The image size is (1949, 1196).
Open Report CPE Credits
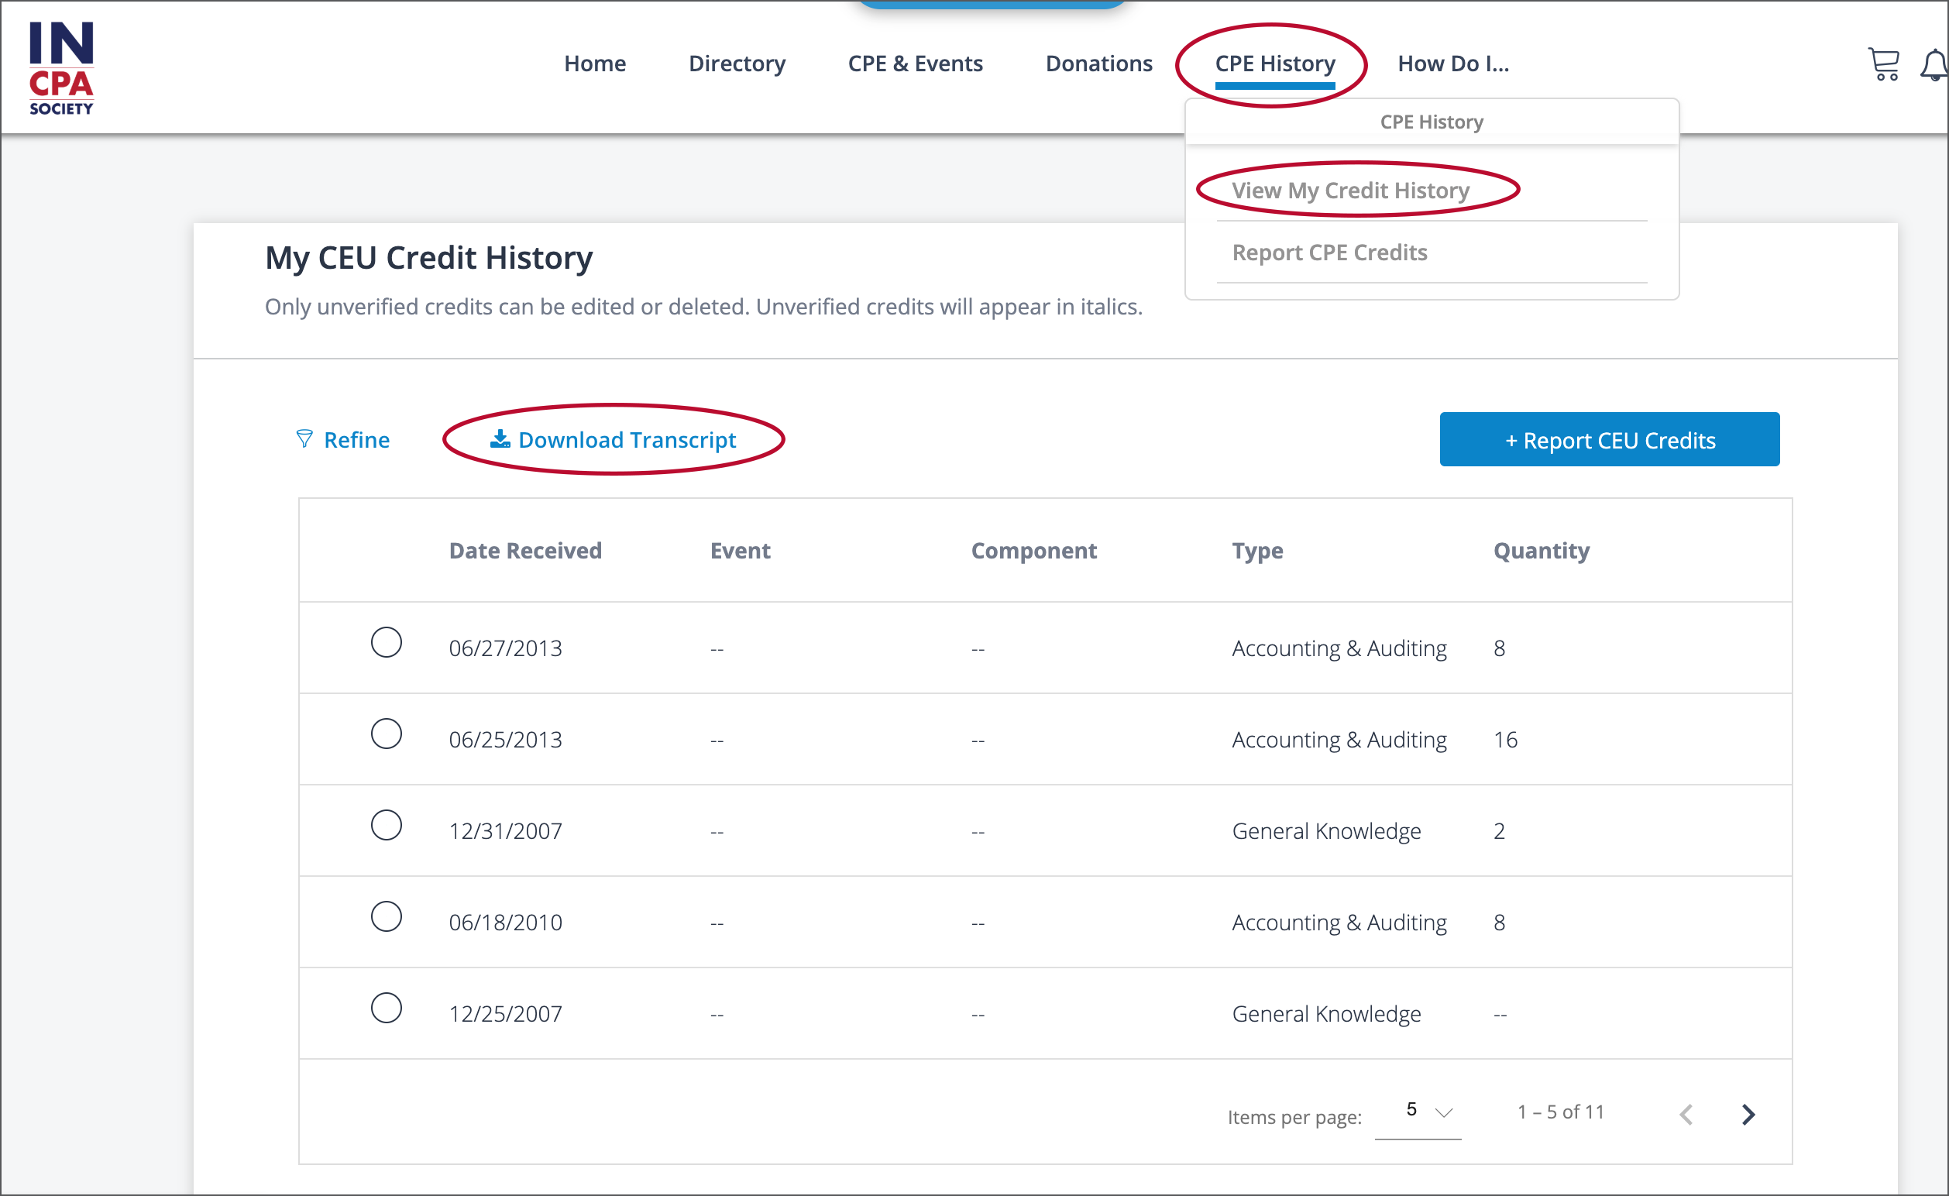[x=1329, y=252]
